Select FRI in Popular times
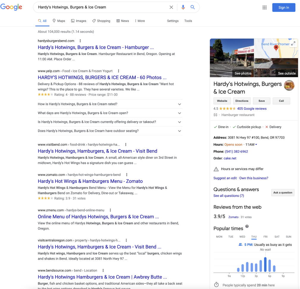The image size is (300, 289). pyautogui.click(x=265, y=237)
